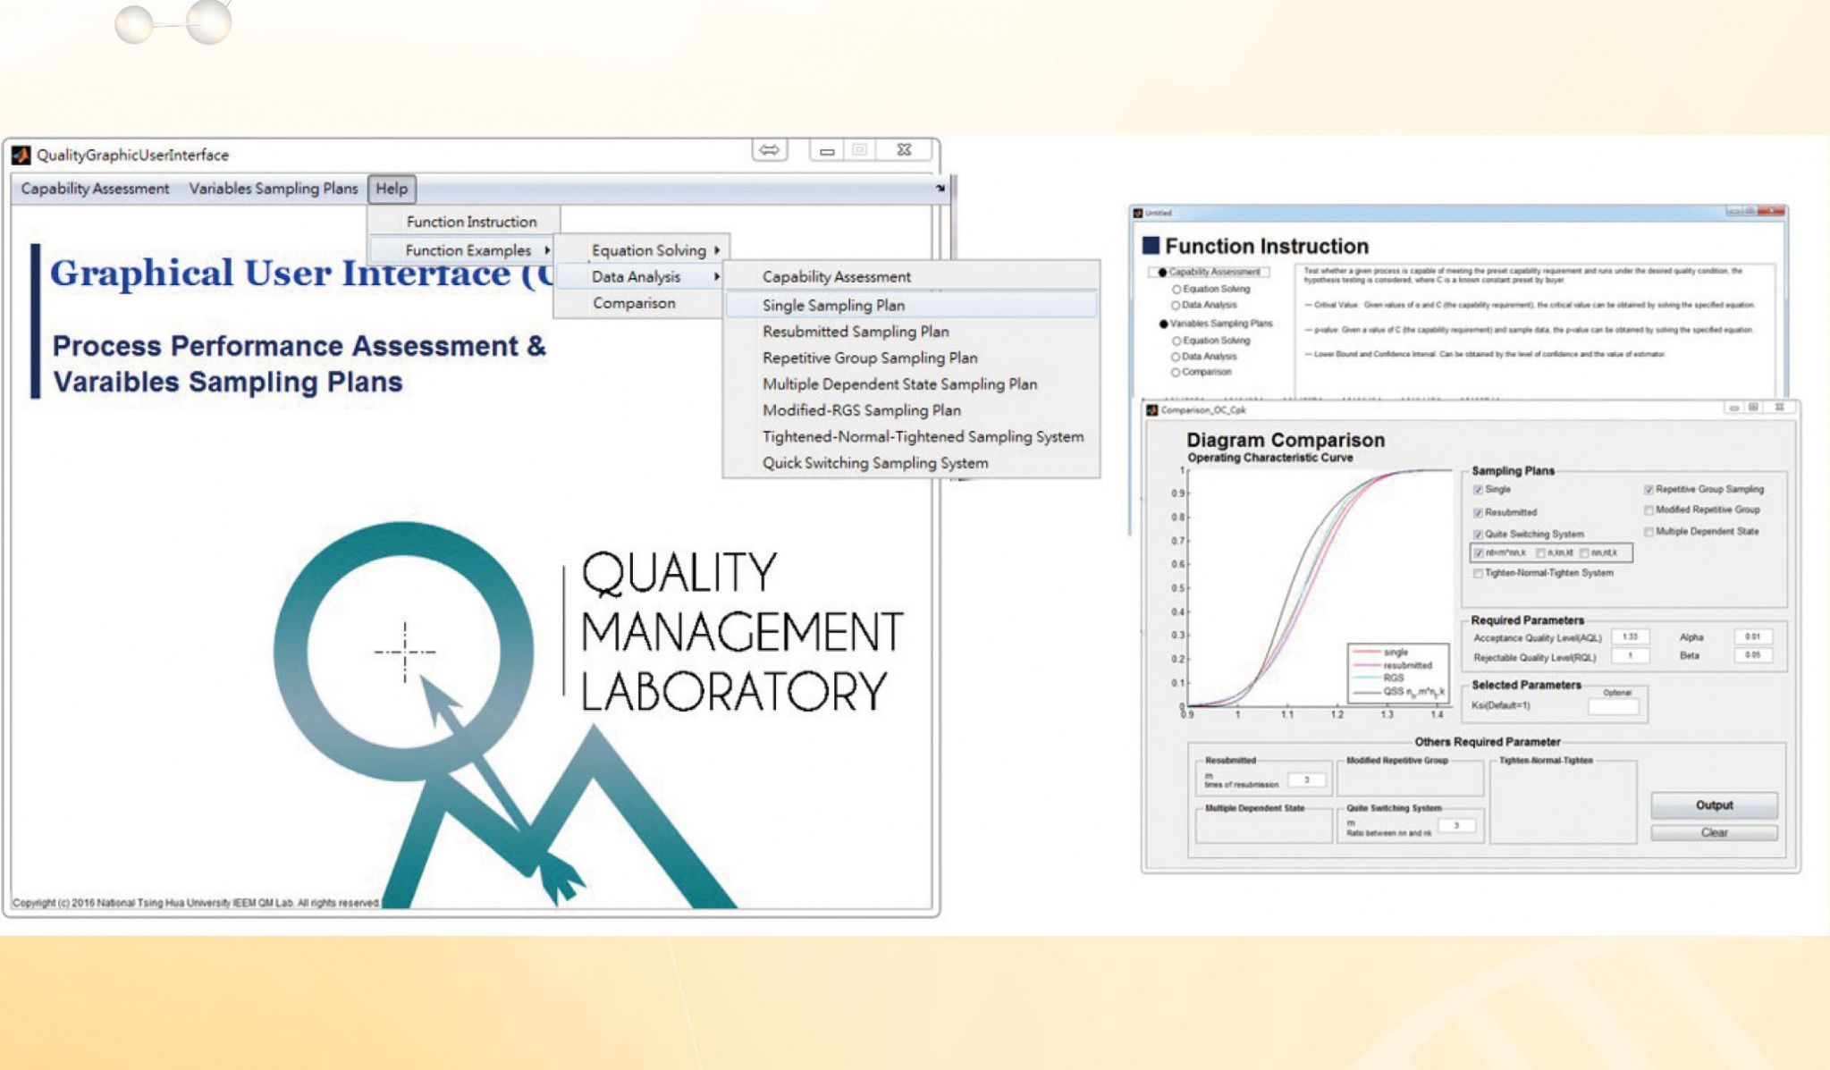
Task: Click the 'single' legend entry in the plot
Action: [x=1396, y=653]
